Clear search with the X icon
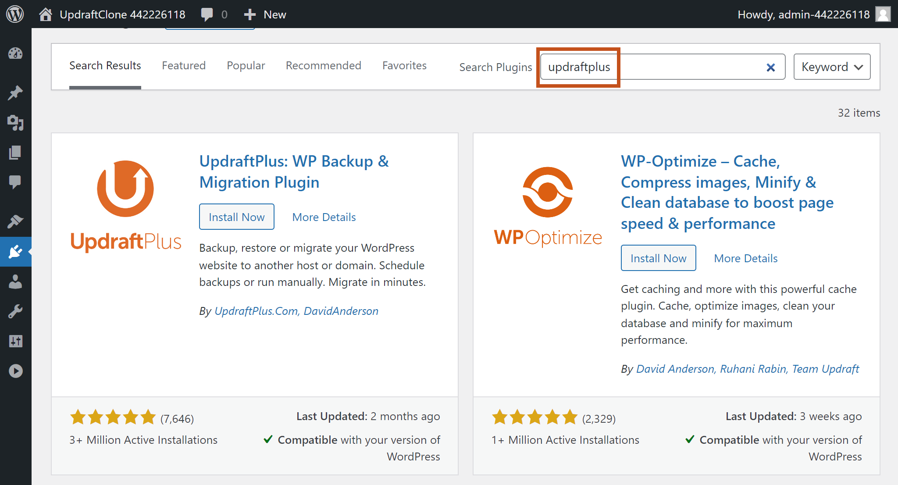898x485 pixels. pos(771,67)
